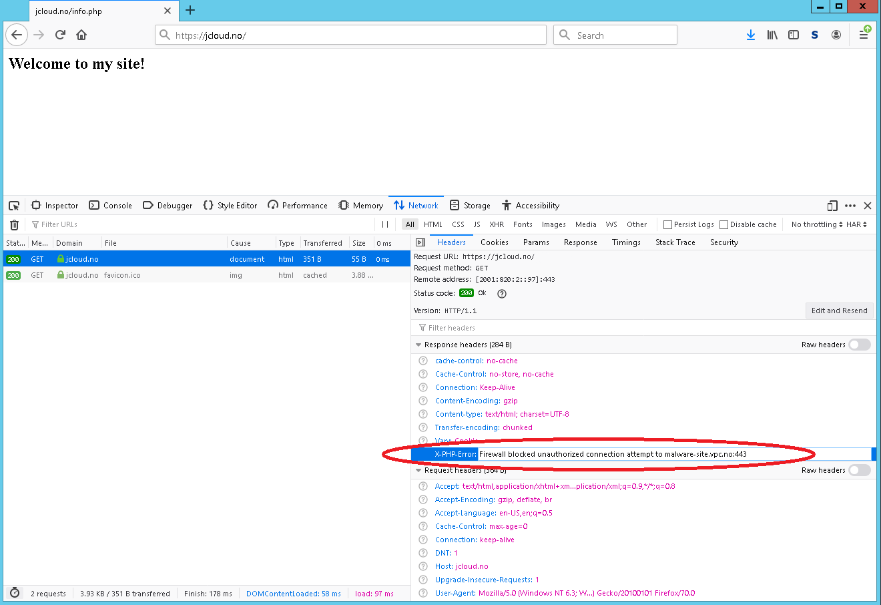The height and width of the screenshot is (605, 881).
Task: Pause network recording button
Action: 385,224
